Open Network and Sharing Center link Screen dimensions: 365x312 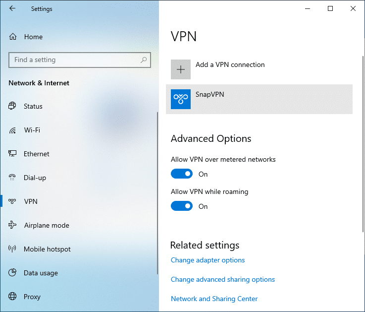[214, 299]
